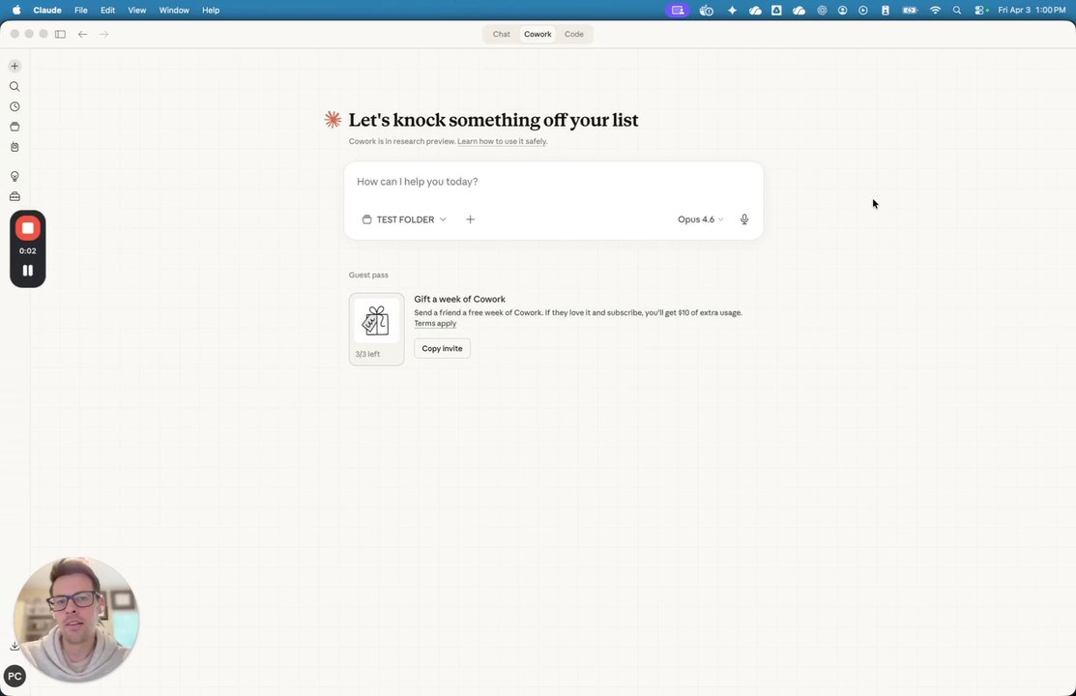Stop the screen recording red button
The height and width of the screenshot is (696, 1076).
click(x=27, y=228)
